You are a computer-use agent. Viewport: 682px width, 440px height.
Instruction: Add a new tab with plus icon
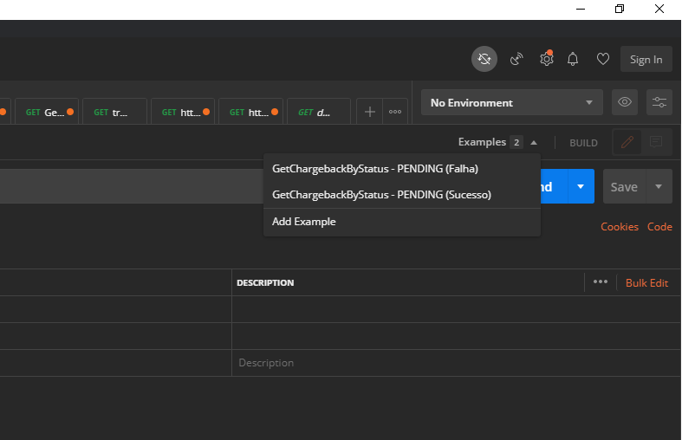pyautogui.click(x=370, y=112)
